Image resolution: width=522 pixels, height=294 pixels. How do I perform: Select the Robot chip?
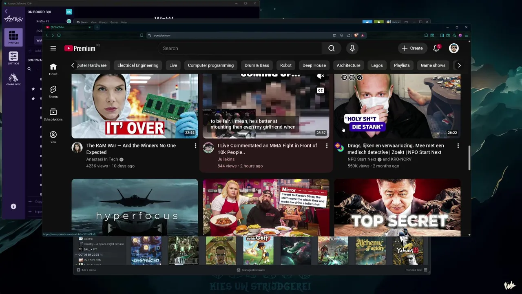tap(286, 65)
